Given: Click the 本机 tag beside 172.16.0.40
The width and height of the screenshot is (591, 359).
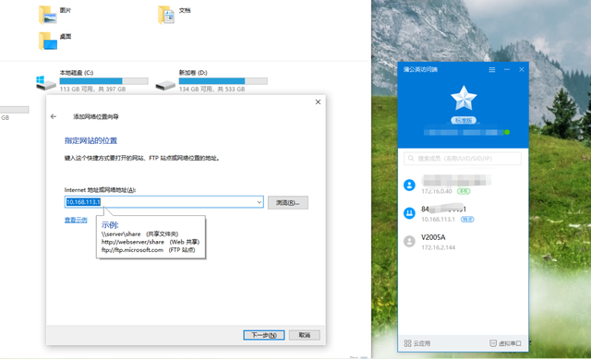Looking at the screenshot, I should 464,191.
